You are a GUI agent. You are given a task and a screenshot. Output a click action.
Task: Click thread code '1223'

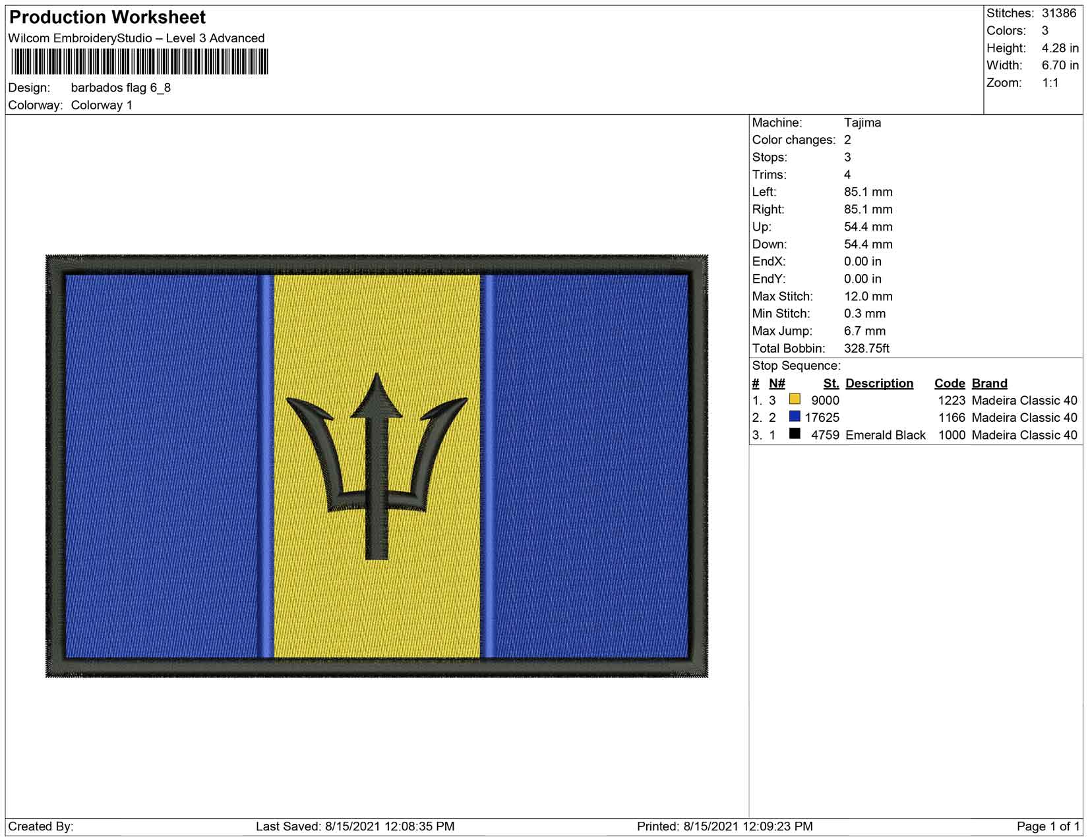(x=952, y=401)
